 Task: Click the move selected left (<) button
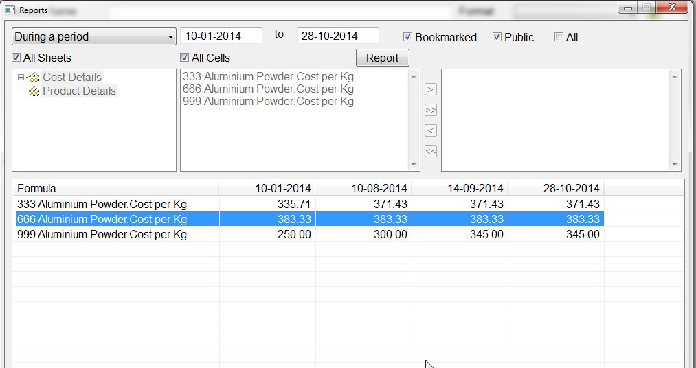point(431,130)
